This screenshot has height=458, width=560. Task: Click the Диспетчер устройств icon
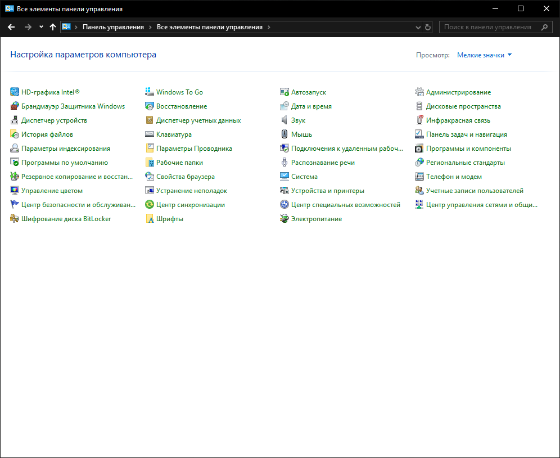tap(14, 120)
